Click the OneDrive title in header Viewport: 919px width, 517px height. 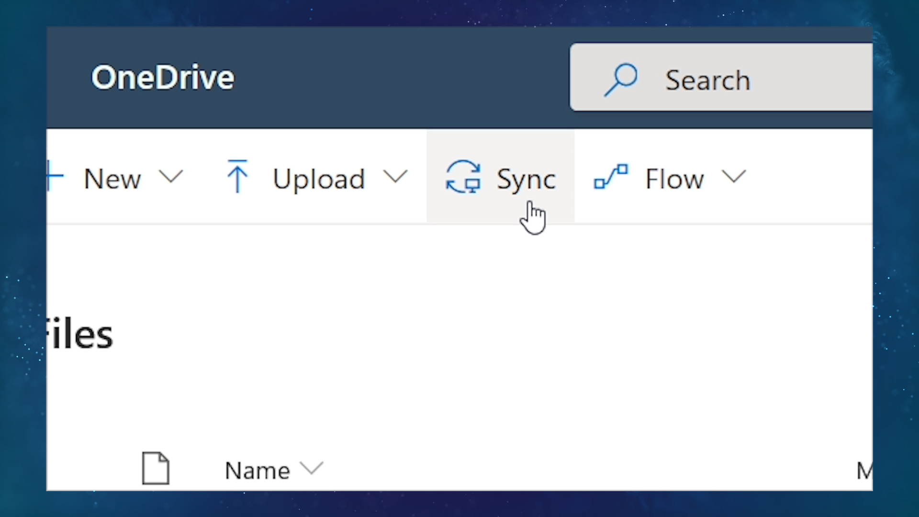click(163, 78)
